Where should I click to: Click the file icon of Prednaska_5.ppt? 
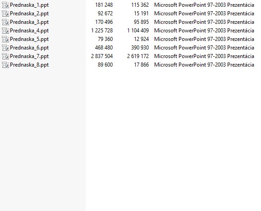pyautogui.click(x=5, y=39)
